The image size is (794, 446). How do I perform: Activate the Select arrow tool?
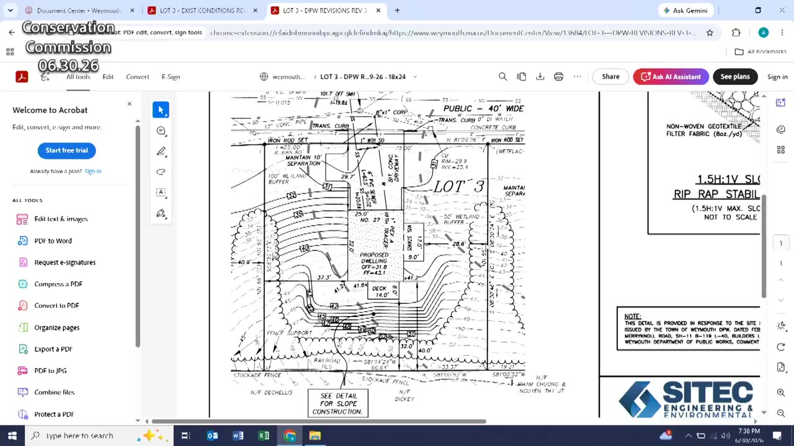tap(161, 110)
